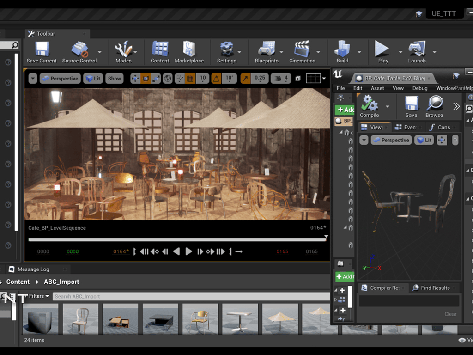Open the Marketplace shopping bag icon
The width and height of the screenshot is (473, 355).
189,49
